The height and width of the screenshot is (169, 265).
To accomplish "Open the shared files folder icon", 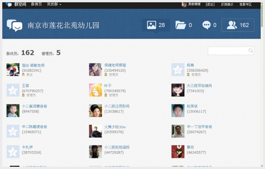I will pos(180,25).
